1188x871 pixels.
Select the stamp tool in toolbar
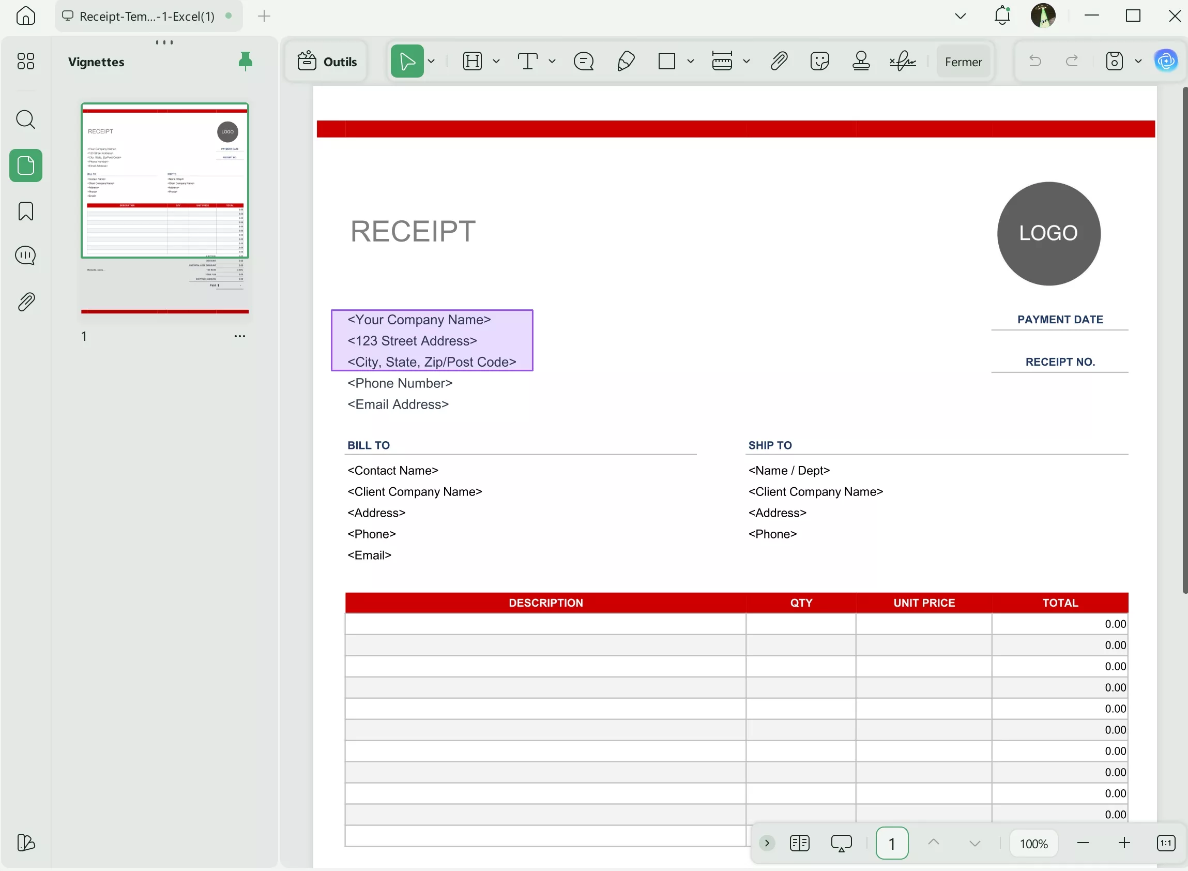[861, 61]
